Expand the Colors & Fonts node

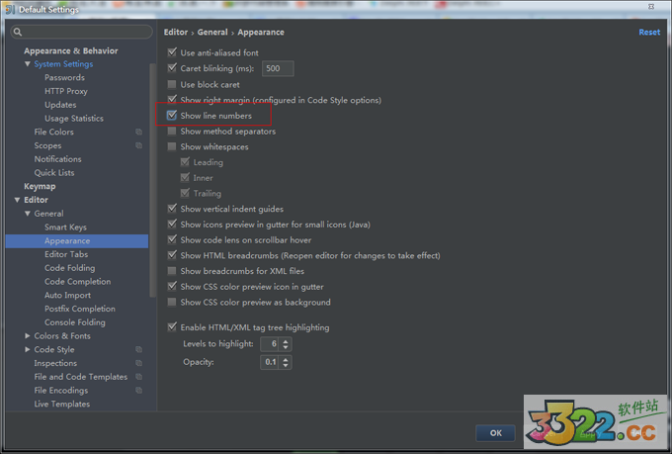28,335
